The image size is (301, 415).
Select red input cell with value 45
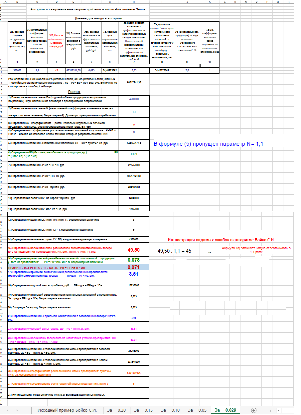tap(56, 71)
